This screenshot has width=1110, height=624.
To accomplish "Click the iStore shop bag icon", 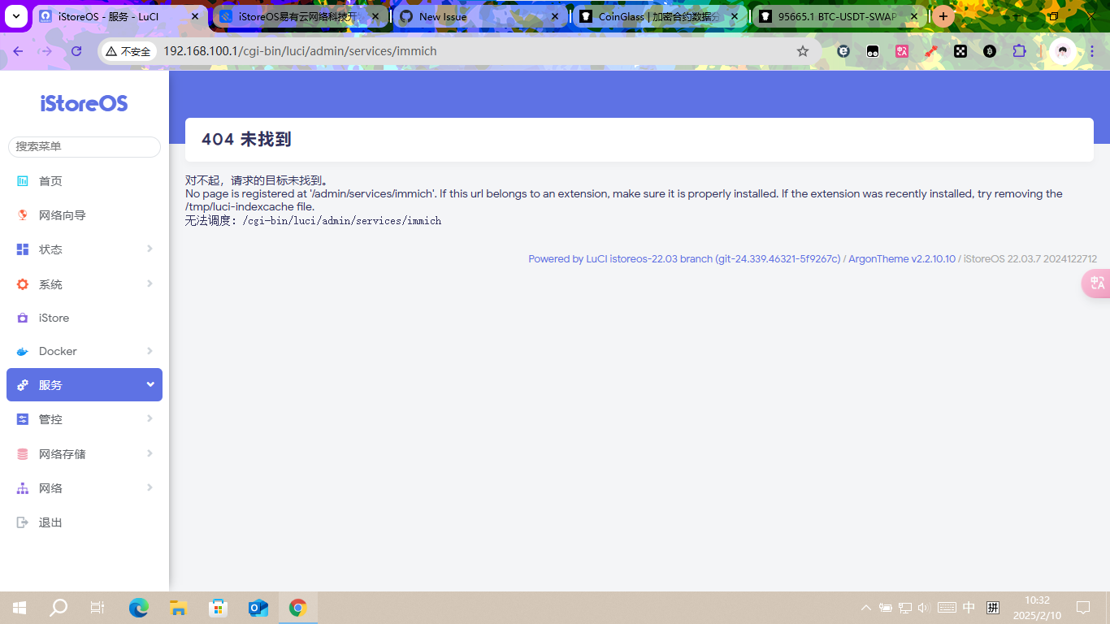I will click(x=23, y=318).
